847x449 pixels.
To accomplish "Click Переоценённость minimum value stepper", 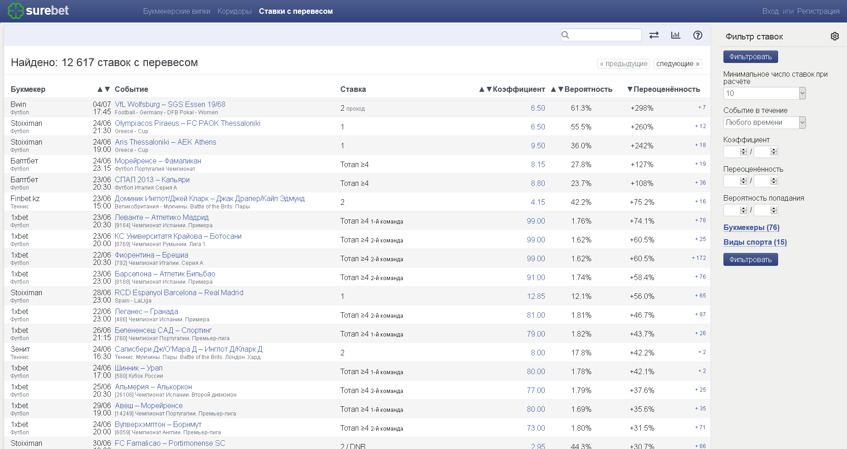I will (x=743, y=181).
